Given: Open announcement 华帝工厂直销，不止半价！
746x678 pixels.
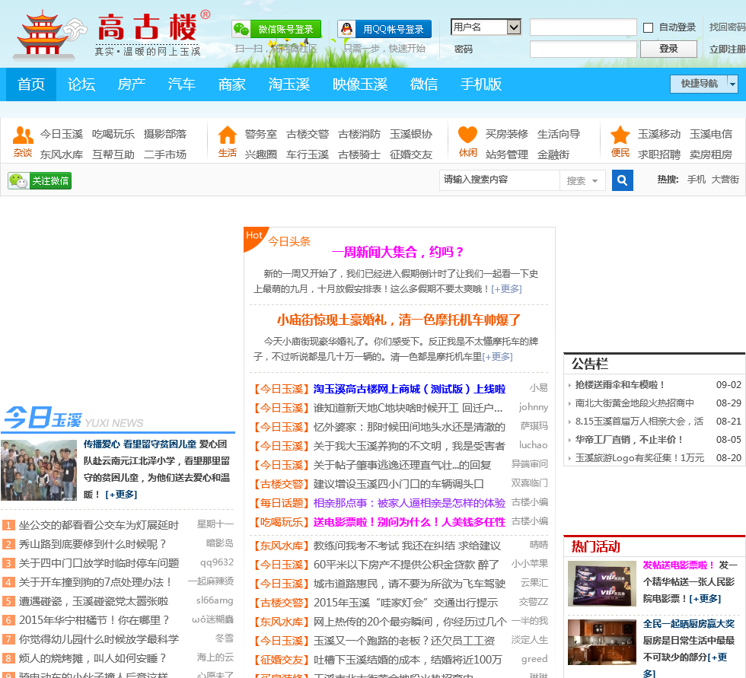Looking at the screenshot, I should click(x=629, y=439).
